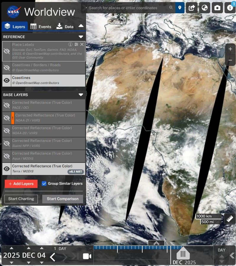The image size is (236, 266).
Task: Increase the day with up arrow
Action: point(42,248)
